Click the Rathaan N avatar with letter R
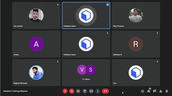 coord(136,44)
